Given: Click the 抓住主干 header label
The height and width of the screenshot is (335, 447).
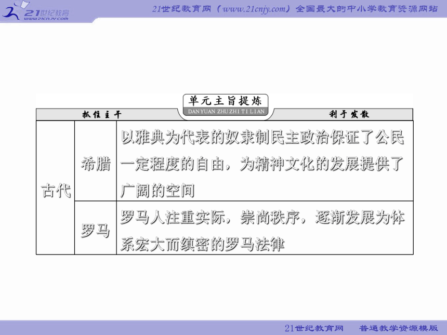Looking at the screenshot, I should pos(102,114).
